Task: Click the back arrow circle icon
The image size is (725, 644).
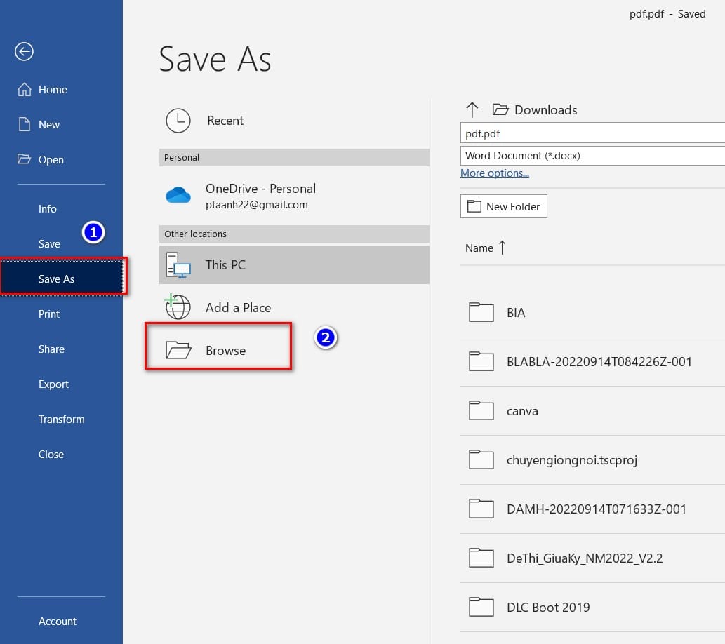Action: coord(24,51)
